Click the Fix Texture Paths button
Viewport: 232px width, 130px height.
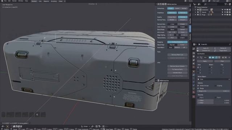pos(177,69)
